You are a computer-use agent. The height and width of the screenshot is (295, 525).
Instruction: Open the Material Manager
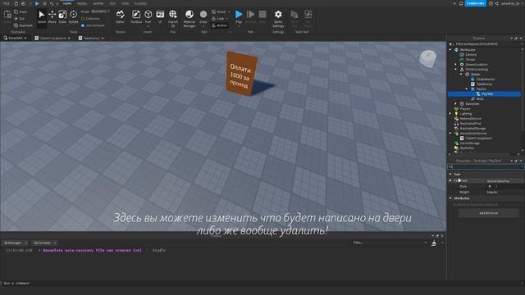point(189,18)
